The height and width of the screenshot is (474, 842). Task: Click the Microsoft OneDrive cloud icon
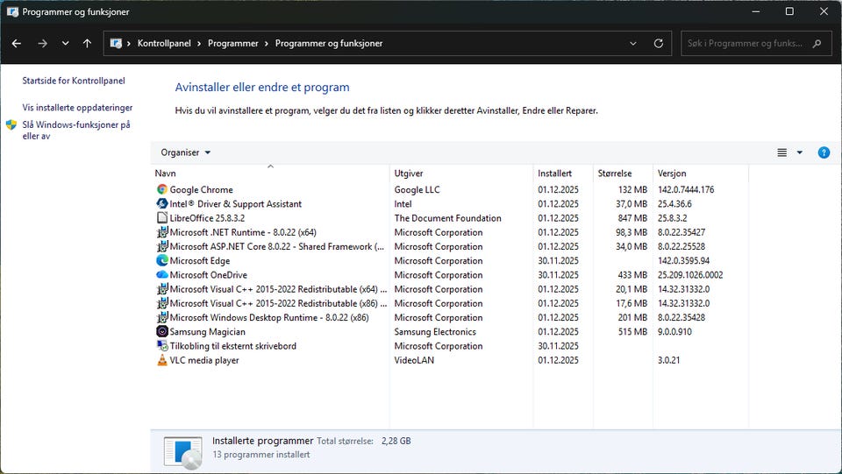(161, 274)
